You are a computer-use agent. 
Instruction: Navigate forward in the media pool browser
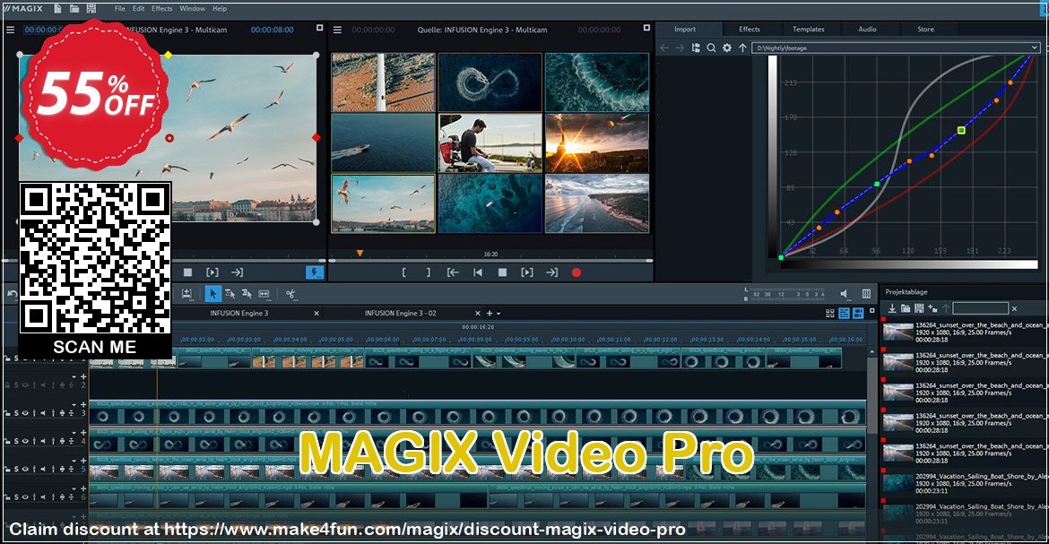[x=680, y=47]
